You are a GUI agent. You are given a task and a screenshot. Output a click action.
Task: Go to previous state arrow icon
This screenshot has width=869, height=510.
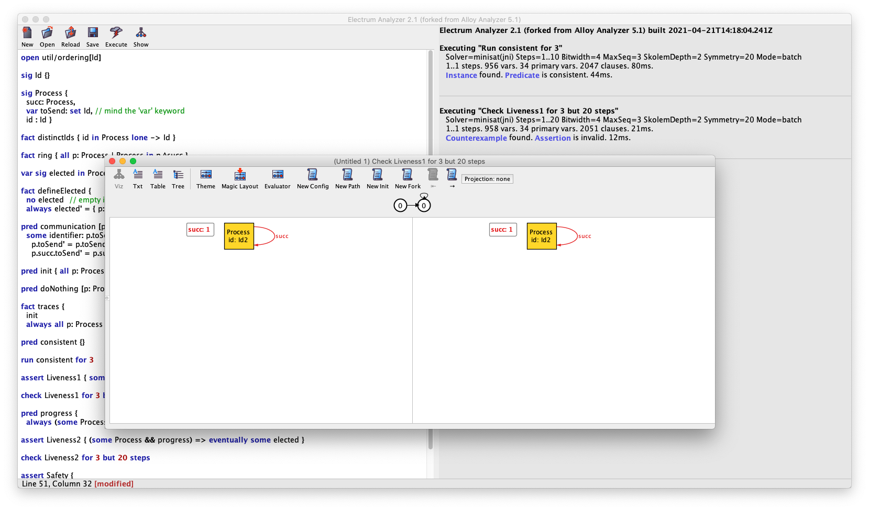click(433, 179)
